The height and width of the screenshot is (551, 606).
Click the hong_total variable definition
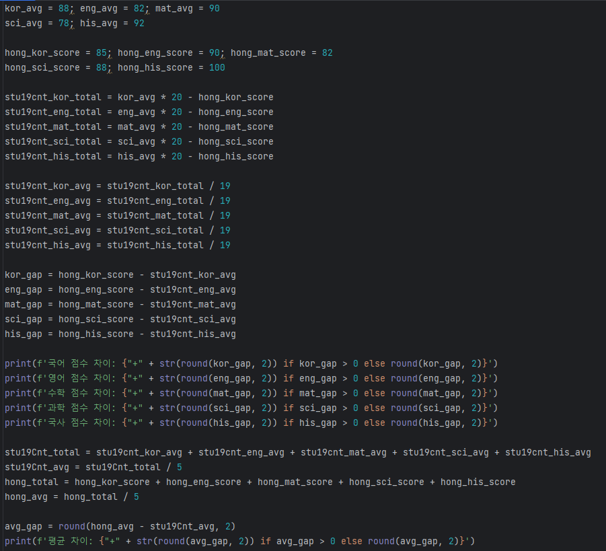(32, 482)
